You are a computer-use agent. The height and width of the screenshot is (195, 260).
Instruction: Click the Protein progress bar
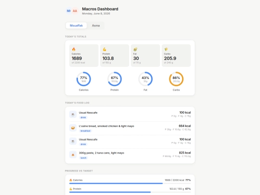pyautogui.click(x=130, y=192)
